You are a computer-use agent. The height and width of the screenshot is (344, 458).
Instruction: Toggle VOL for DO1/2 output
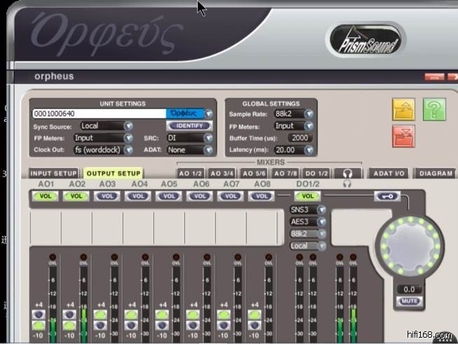(309, 197)
